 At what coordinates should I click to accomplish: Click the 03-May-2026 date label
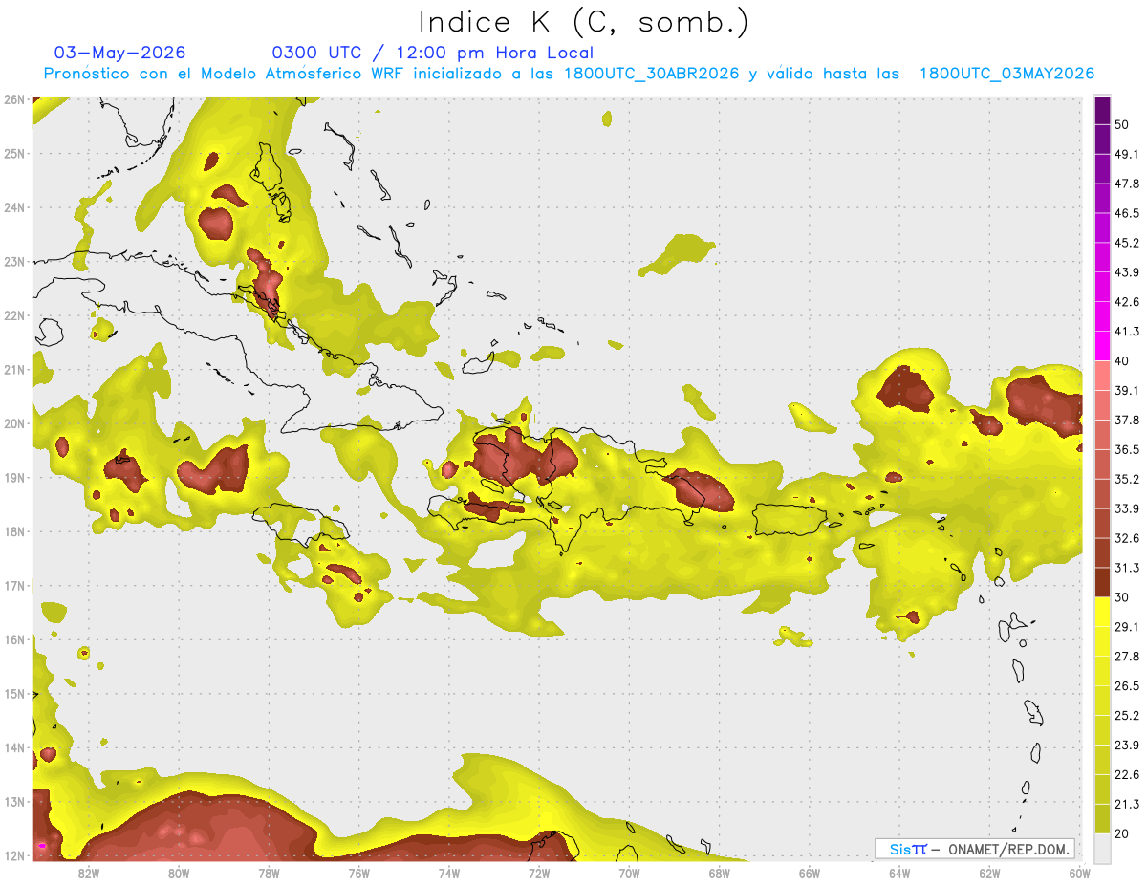pyautogui.click(x=119, y=53)
